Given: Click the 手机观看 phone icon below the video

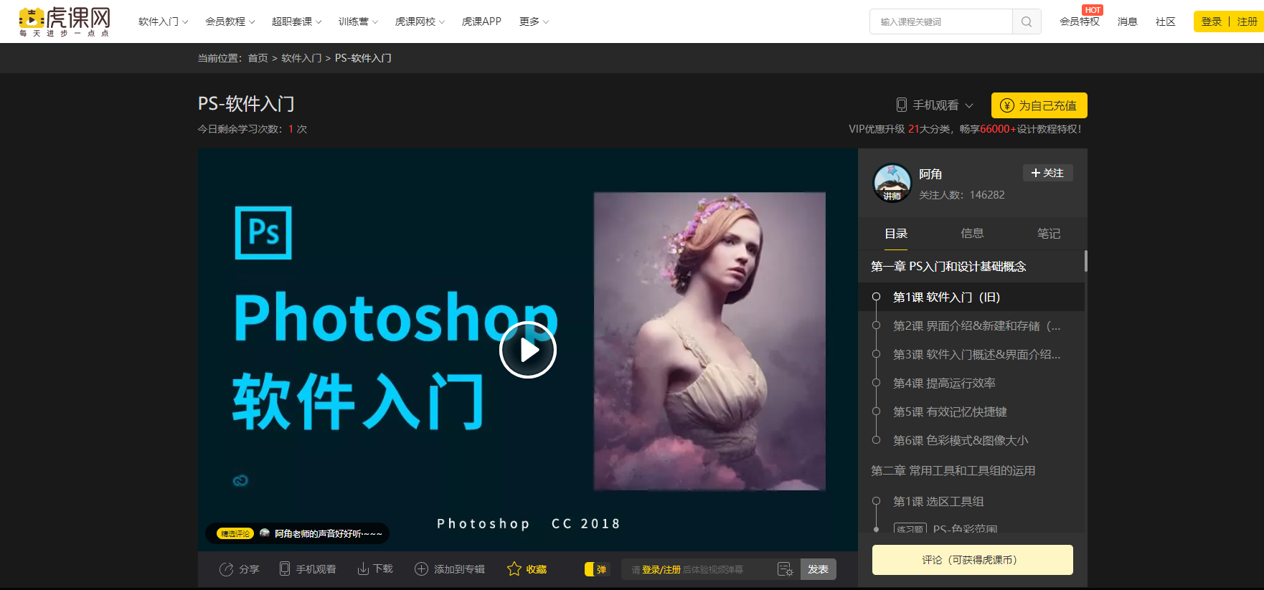Looking at the screenshot, I should click(285, 568).
